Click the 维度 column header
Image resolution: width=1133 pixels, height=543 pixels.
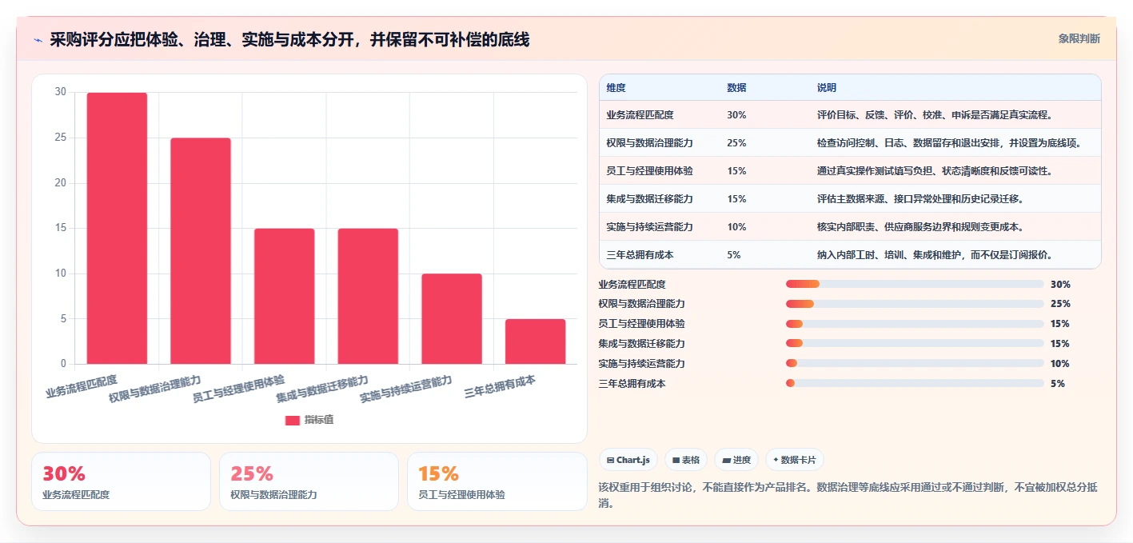[616, 88]
